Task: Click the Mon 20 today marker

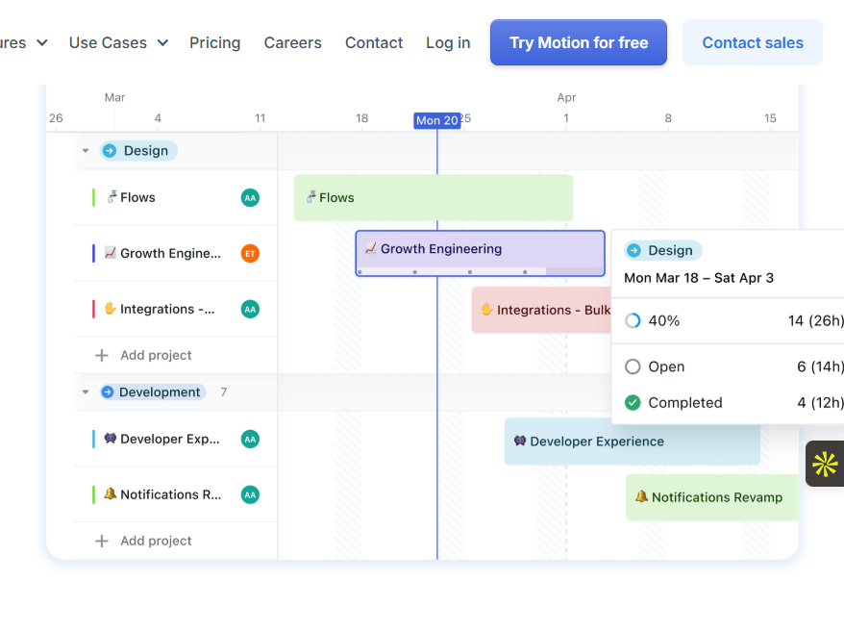Action: [x=437, y=120]
